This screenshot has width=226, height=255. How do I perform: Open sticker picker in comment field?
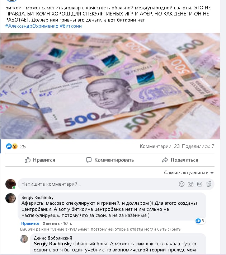tap(209, 184)
